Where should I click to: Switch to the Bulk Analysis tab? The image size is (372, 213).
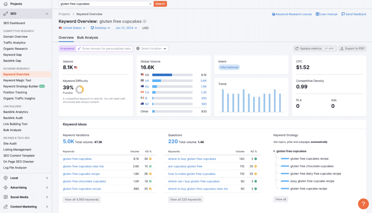pyautogui.click(x=88, y=37)
